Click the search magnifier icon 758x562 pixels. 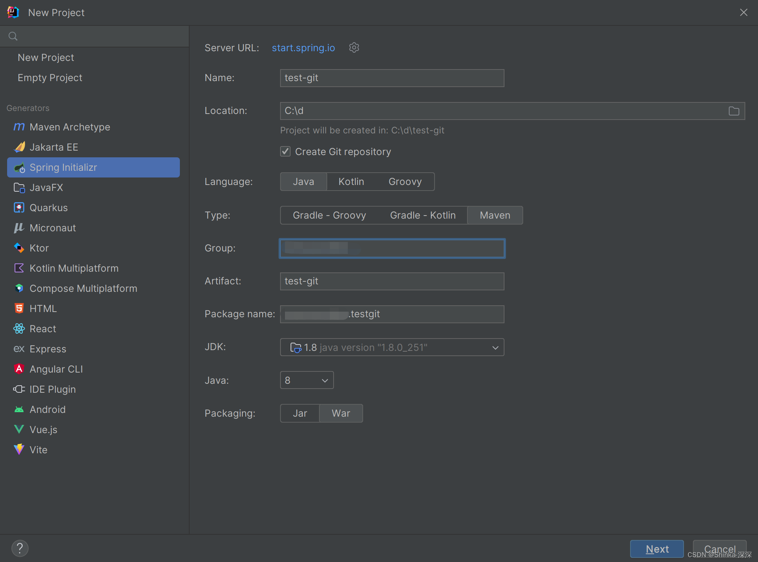13,36
